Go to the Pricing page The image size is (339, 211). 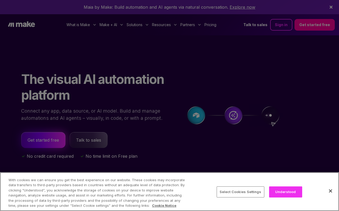click(210, 25)
